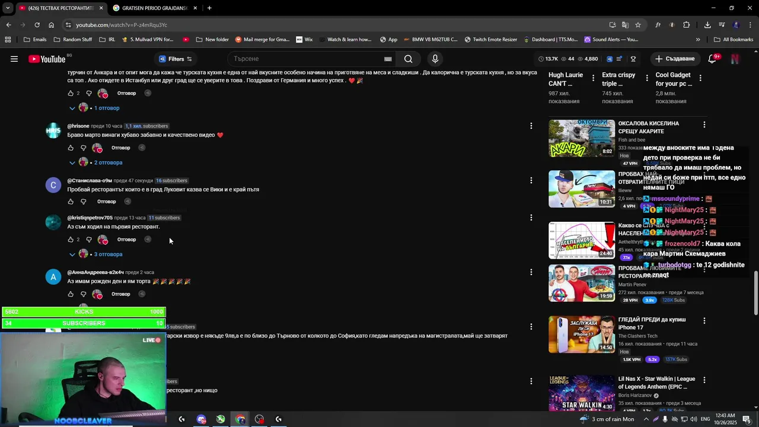The image size is (759, 427).
Task: Open the Random Stuff bookmark folder
Action: pos(72,40)
